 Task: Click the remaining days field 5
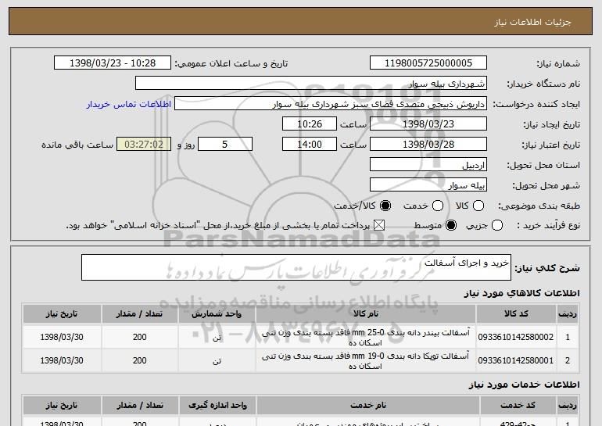coord(225,145)
